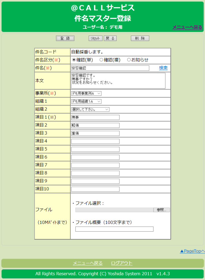Click the 登録 (Register) button
The width and height of the screenshot is (205, 280).
[x=65, y=39]
